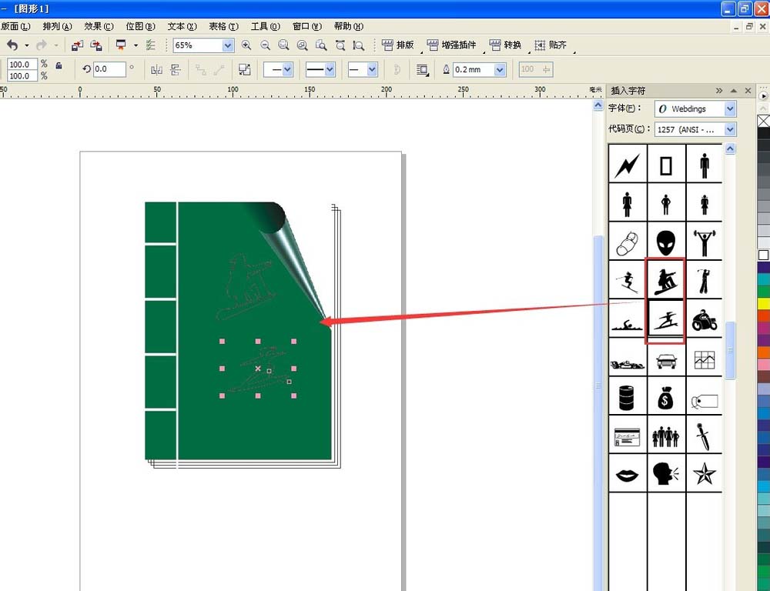This screenshot has height=591, width=770.
Task: Insert the golfer character
Action: pos(705,280)
